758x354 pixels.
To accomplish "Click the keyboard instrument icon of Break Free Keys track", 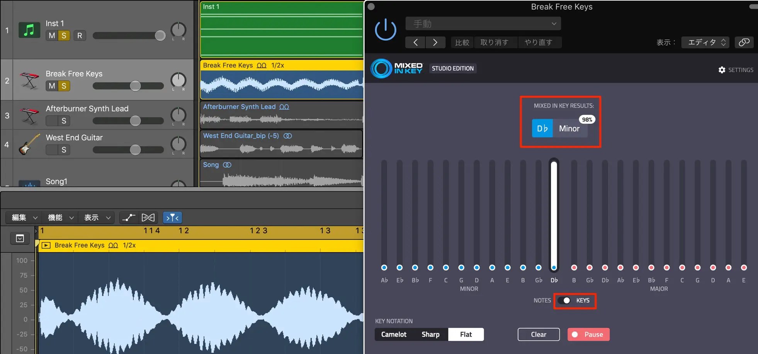I will point(29,80).
